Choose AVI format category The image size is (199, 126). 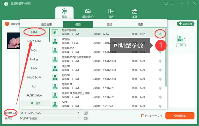tap(34, 86)
